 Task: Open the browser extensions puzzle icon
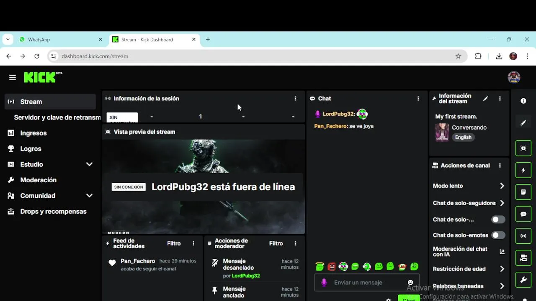tap(478, 56)
